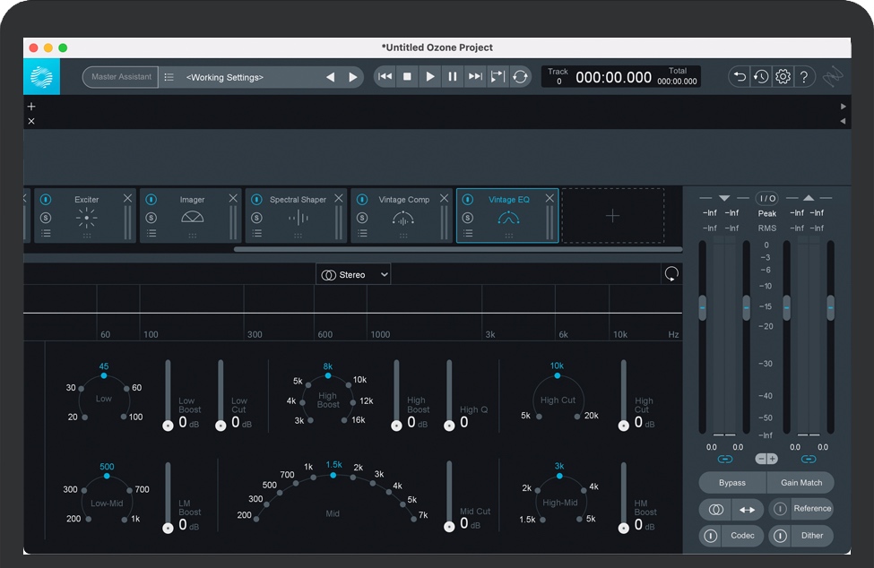Viewport: 874px width, 568px height.
Task: Open the Vintage Comp module preset list
Action: pyautogui.click(x=361, y=233)
